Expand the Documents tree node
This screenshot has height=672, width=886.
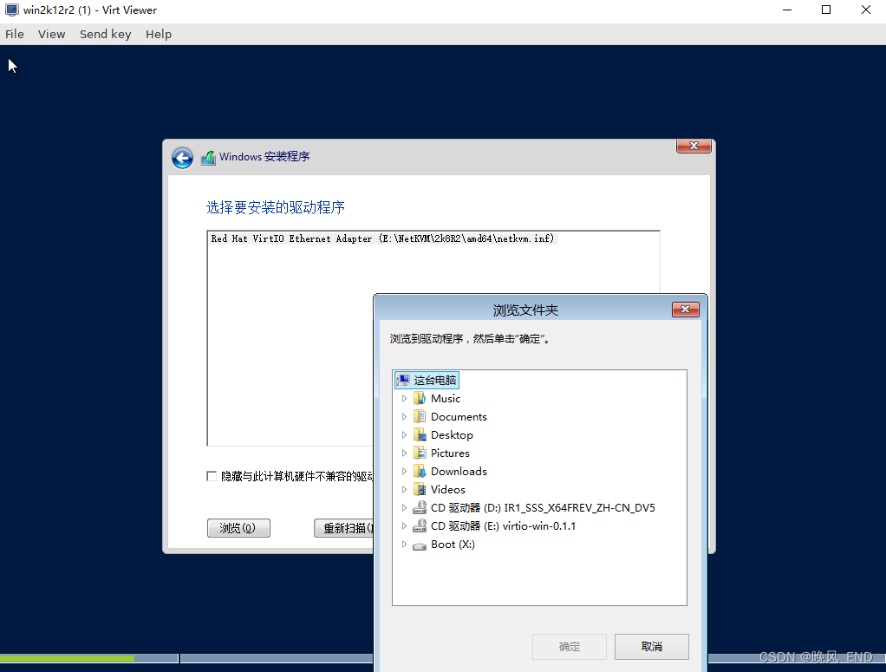404,416
